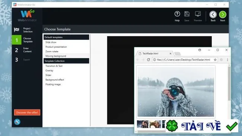Click the browser back arrow

tap(138, 60)
